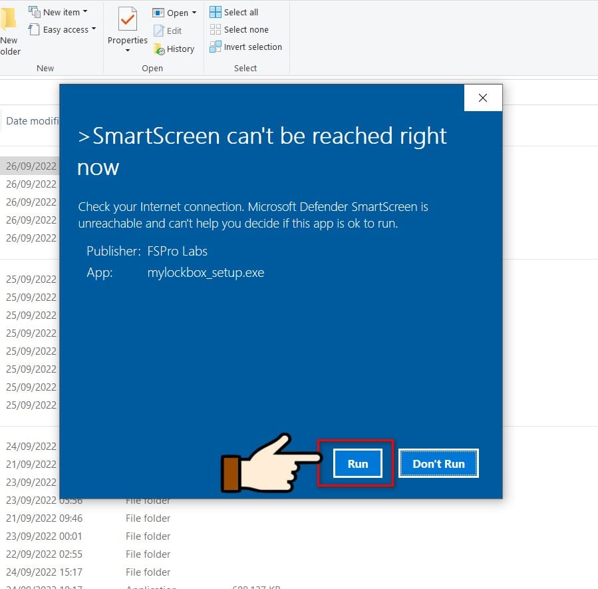Screen dimensions: 598x589
Task: Click the Select all icon
Action: click(x=216, y=12)
